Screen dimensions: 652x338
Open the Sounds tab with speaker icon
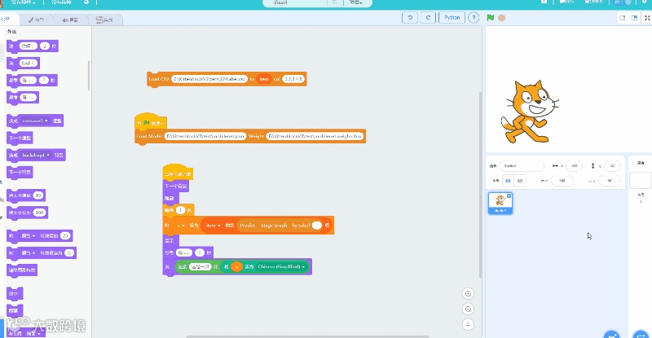[x=70, y=20]
